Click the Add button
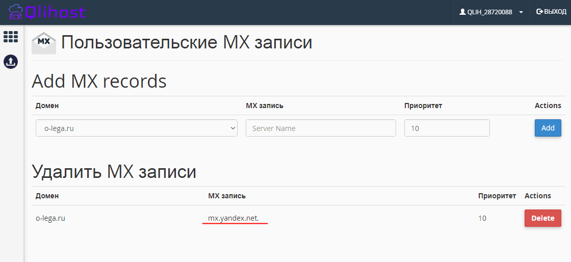This screenshot has width=571, height=262. (x=548, y=128)
